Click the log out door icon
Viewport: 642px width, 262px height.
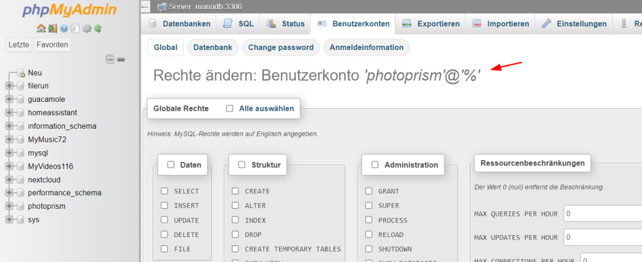(53, 29)
